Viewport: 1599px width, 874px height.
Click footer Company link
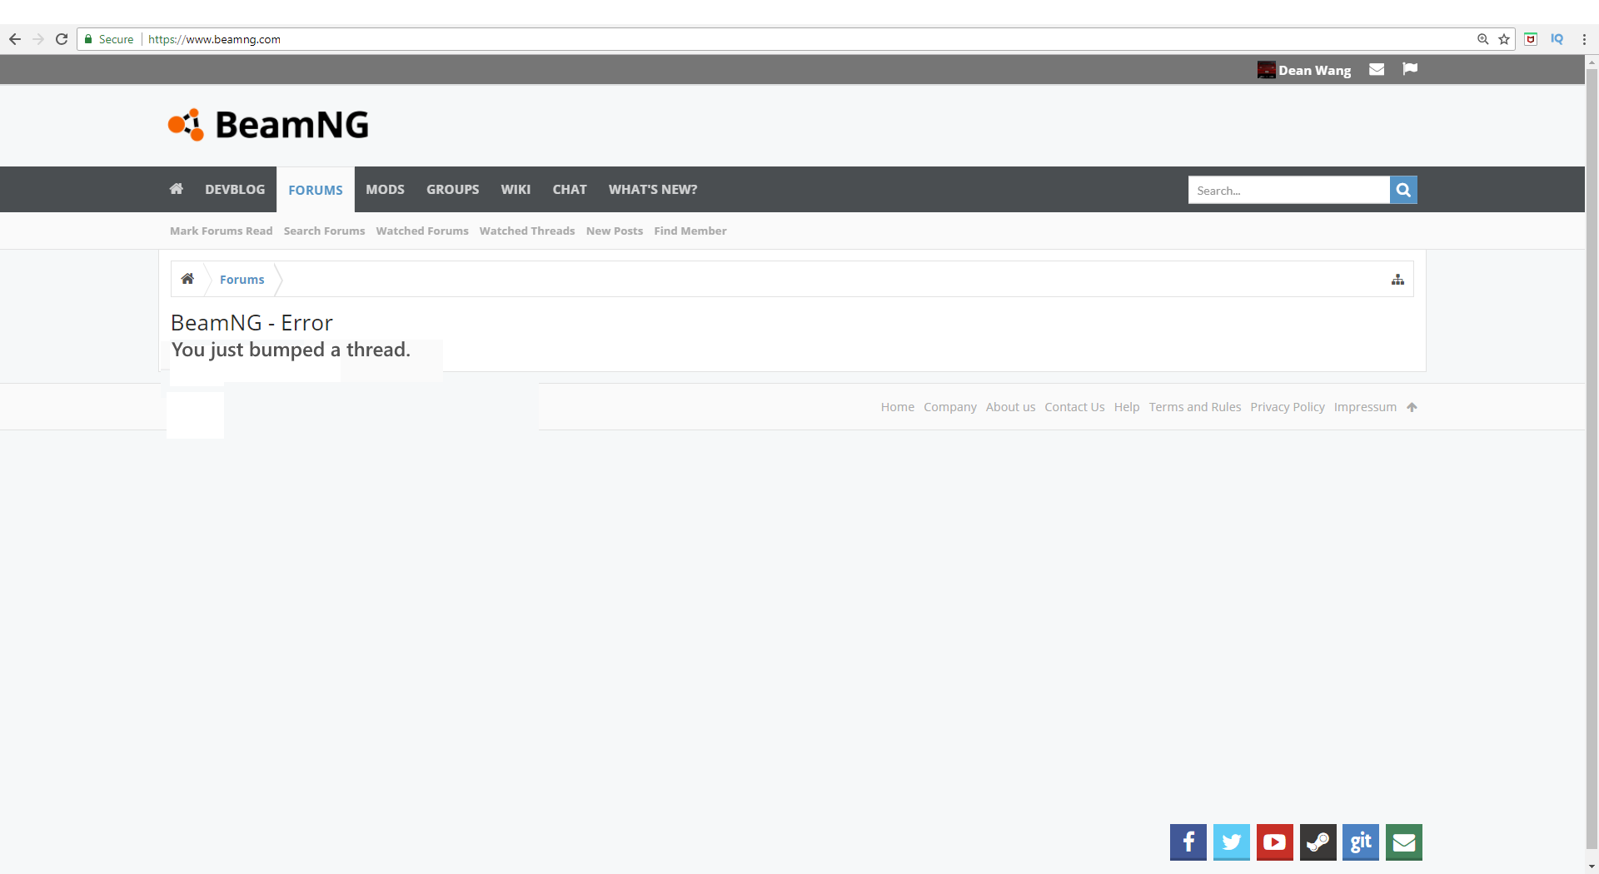950,407
